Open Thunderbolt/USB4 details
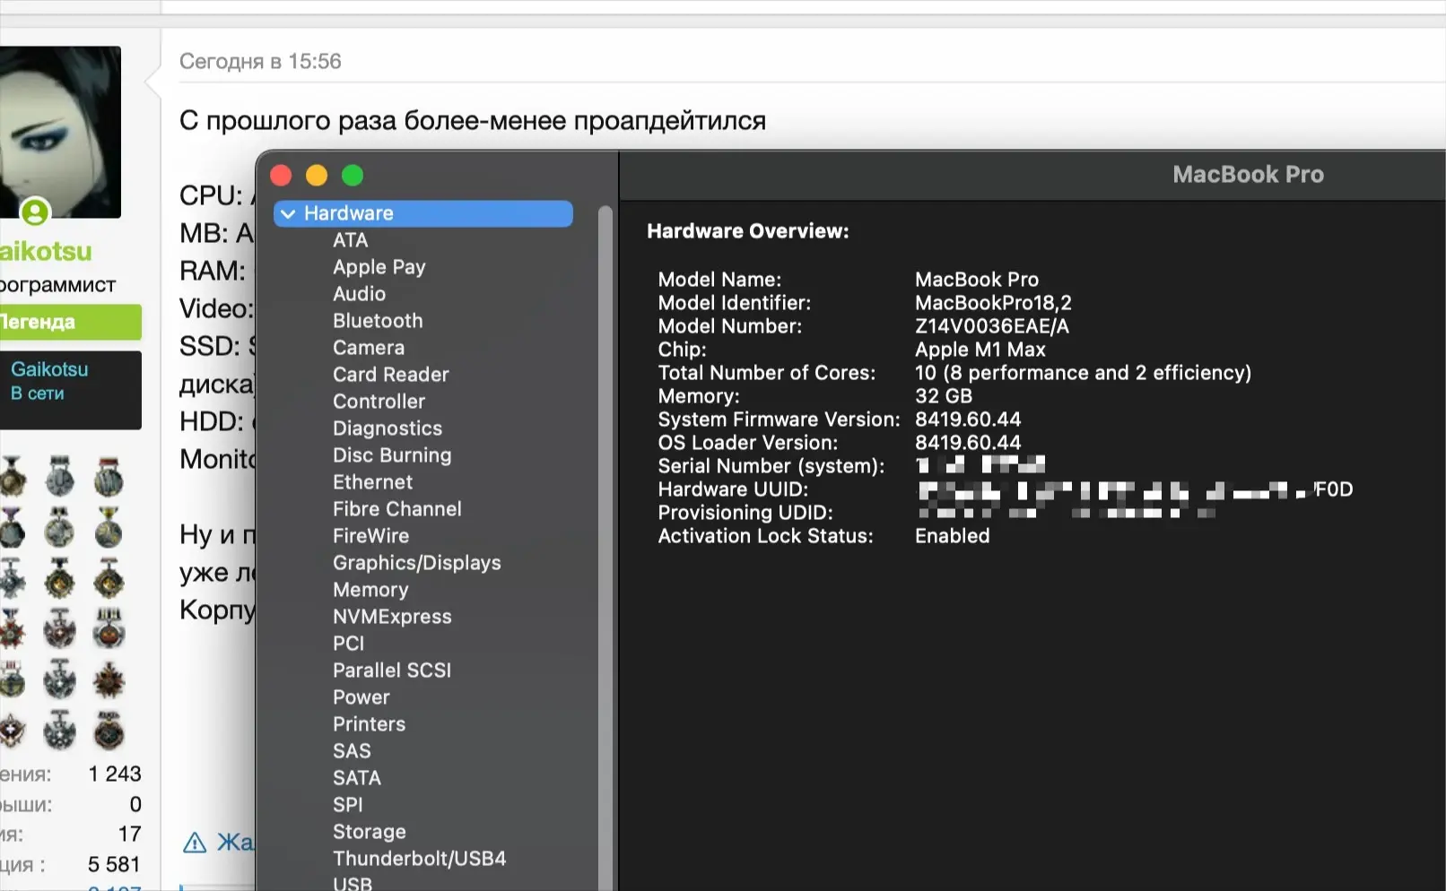The width and height of the screenshot is (1446, 891). pyautogui.click(x=420, y=859)
